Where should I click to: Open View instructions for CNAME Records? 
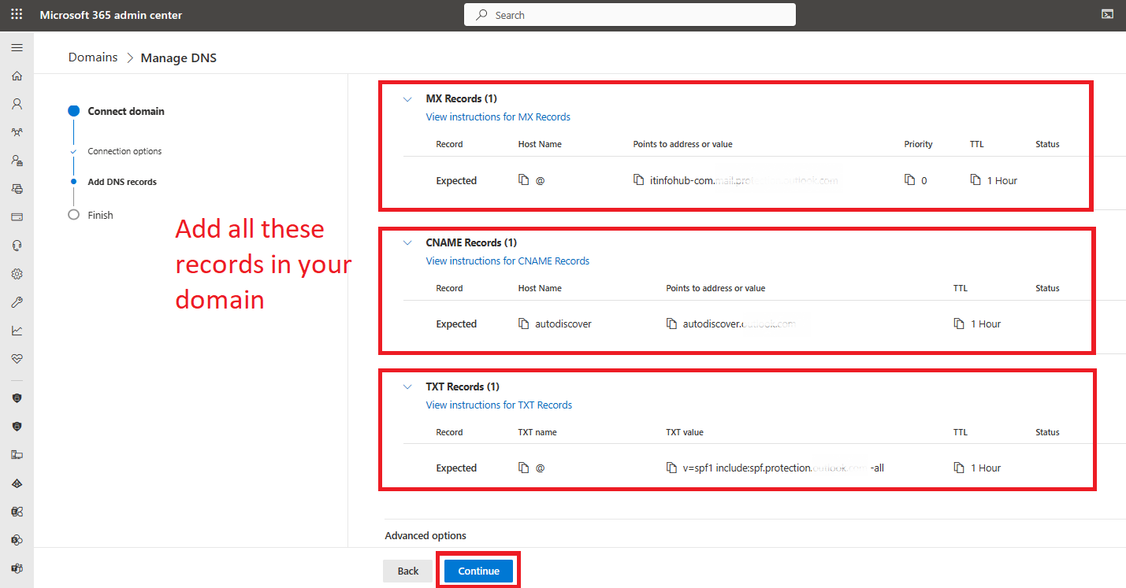(507, 261)
